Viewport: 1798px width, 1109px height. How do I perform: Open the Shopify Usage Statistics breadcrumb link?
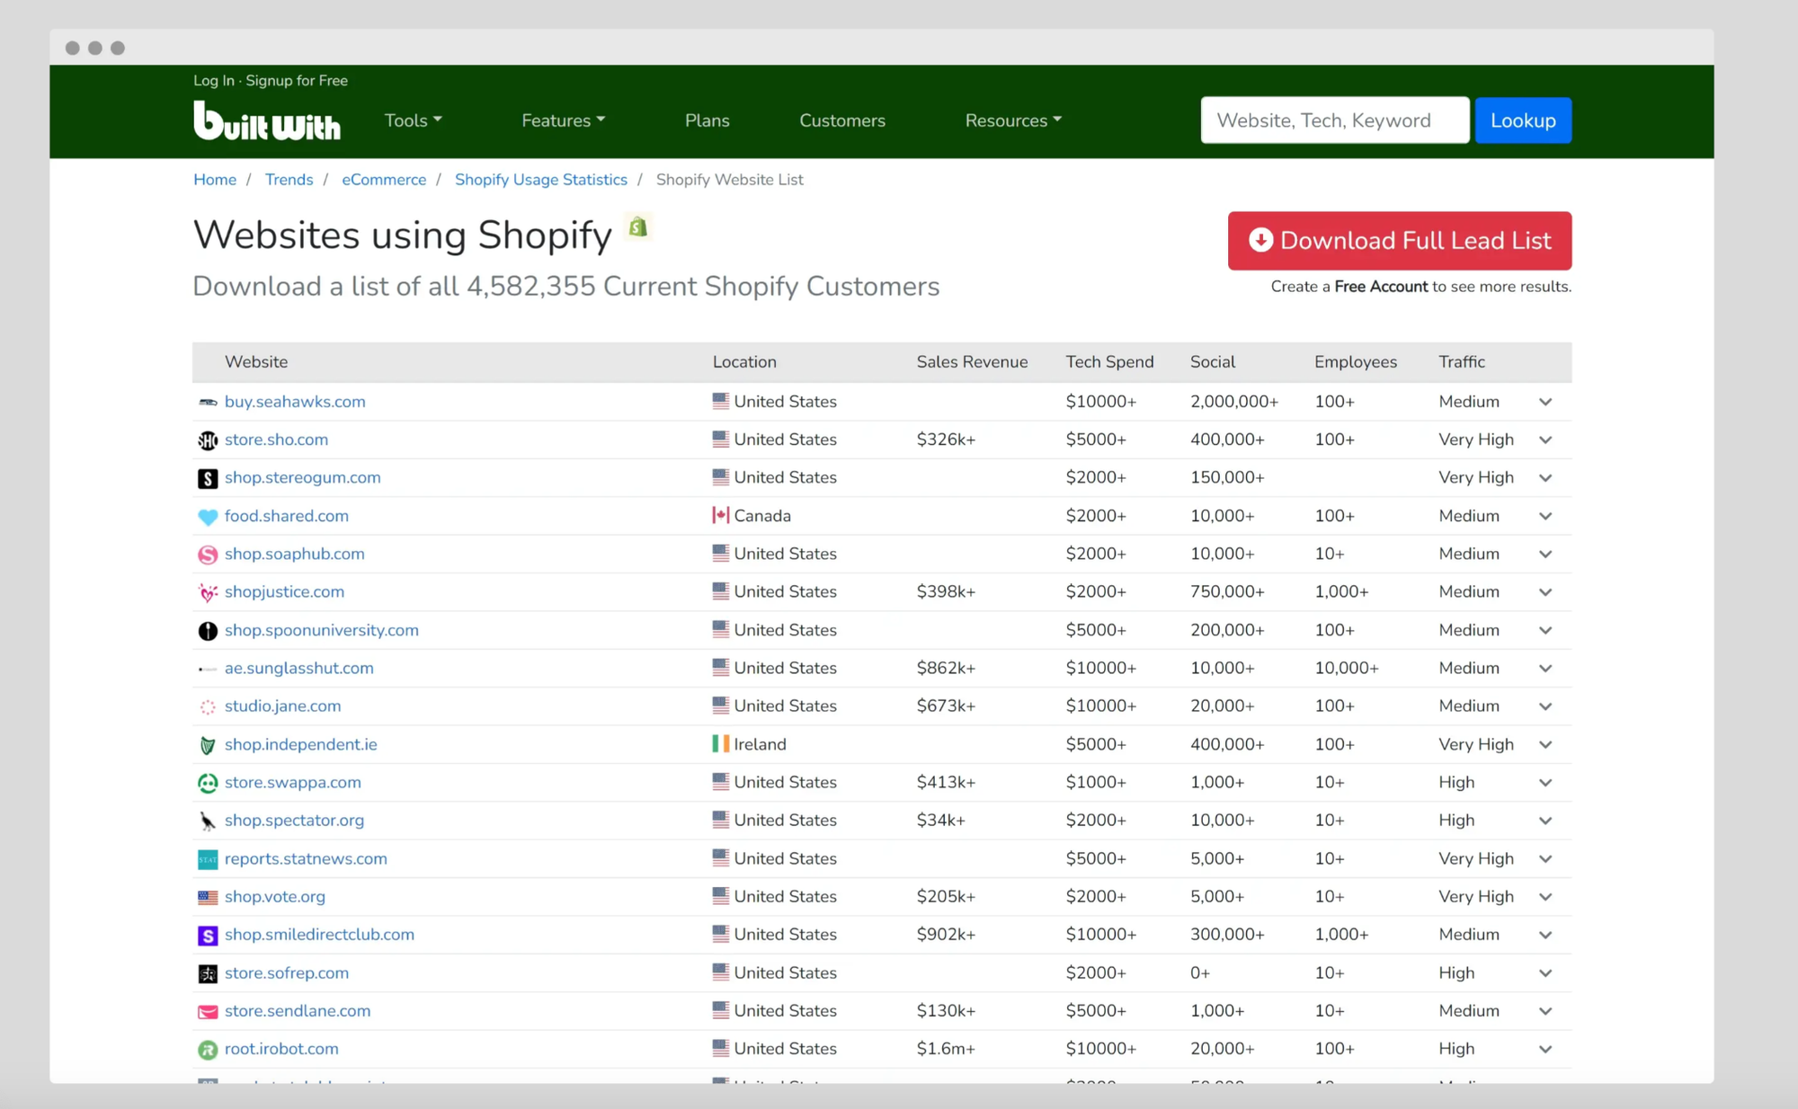[x=540, y=179]
